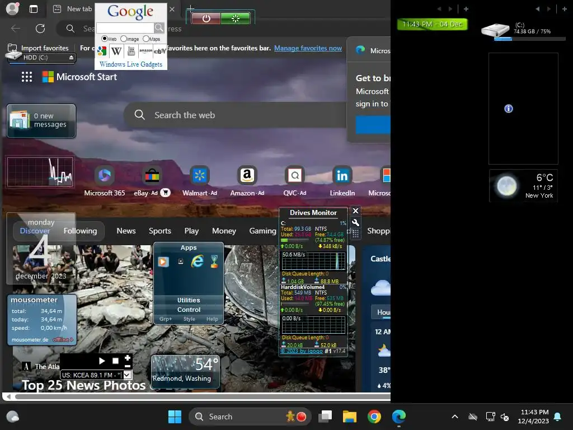Launch the trophy game icon in Apps gadget
Screen dimensions: 573x430
[x=214, y=261]
